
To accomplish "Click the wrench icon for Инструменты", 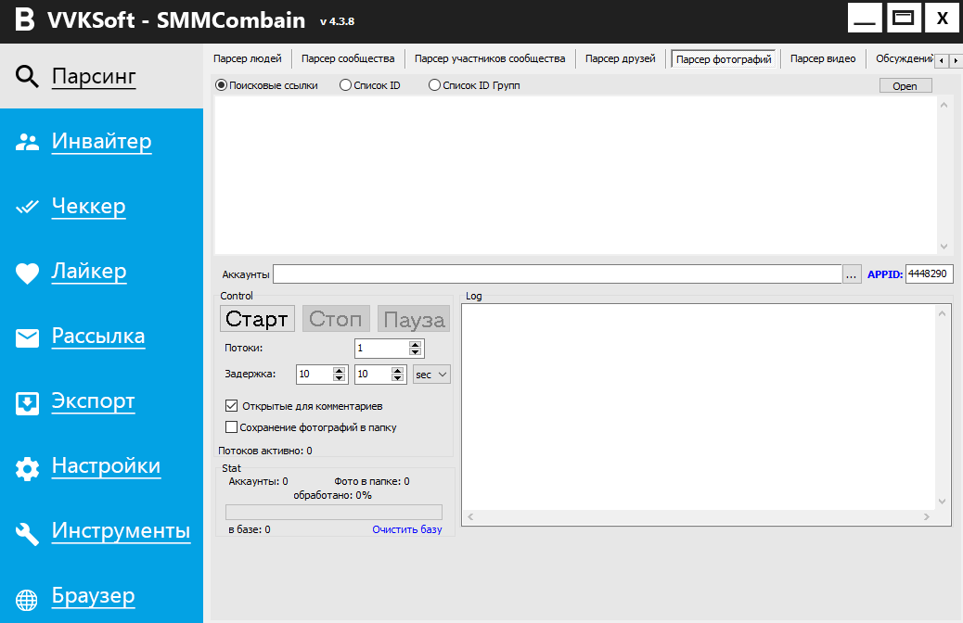I will click(x=28, y=533).
